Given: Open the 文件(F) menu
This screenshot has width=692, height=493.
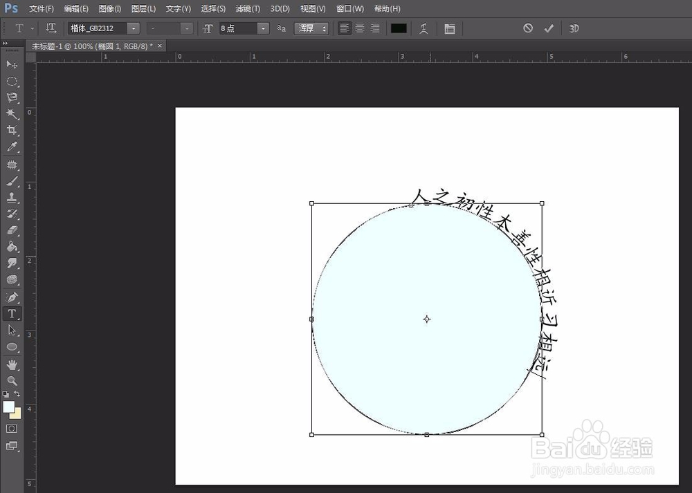Looking at the screenshot, I should point(42,9).
